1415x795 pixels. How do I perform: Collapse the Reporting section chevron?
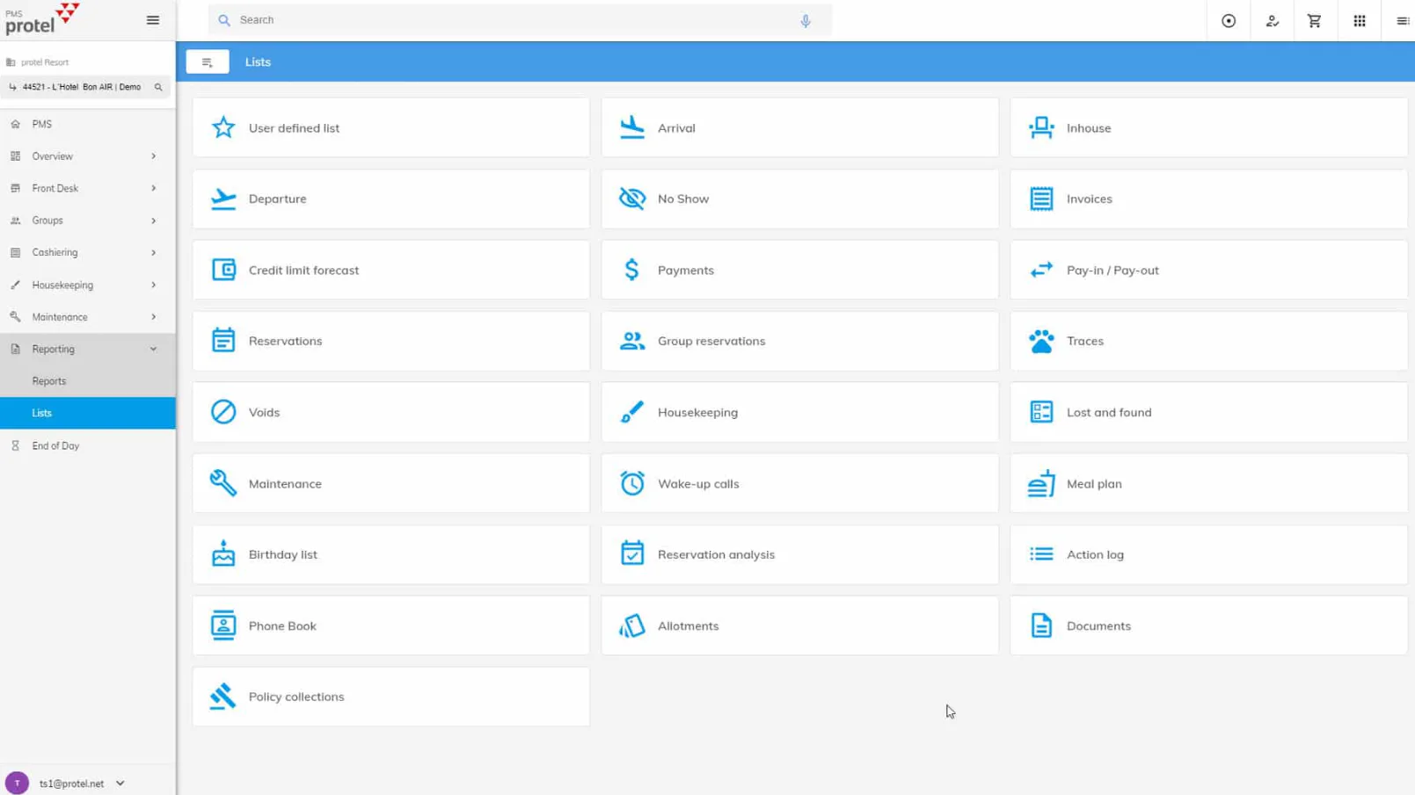pyautogui.click(x=154, y=349)
